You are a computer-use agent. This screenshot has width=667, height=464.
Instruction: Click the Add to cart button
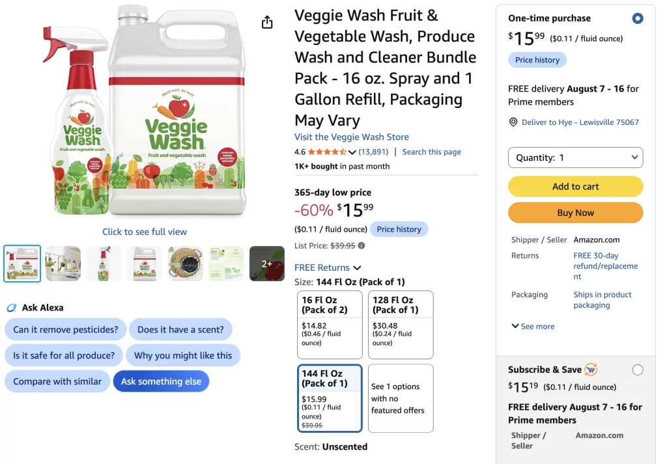point(575,187)
